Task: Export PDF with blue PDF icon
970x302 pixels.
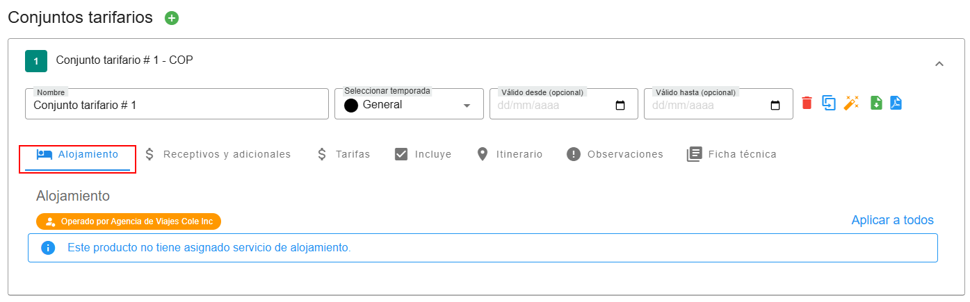Action: (896, 103)
